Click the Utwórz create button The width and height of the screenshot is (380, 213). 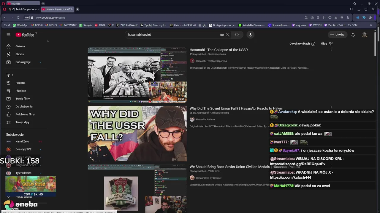pyautogui.click(x=338, y=35)
